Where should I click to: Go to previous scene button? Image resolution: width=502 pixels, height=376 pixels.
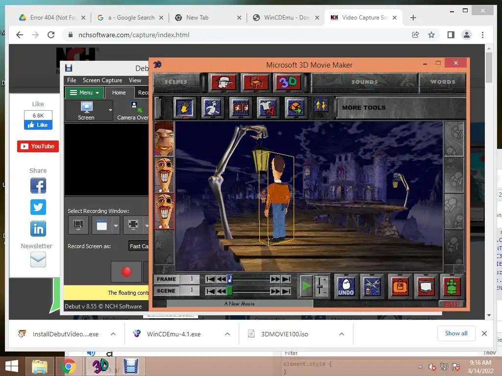221,291
